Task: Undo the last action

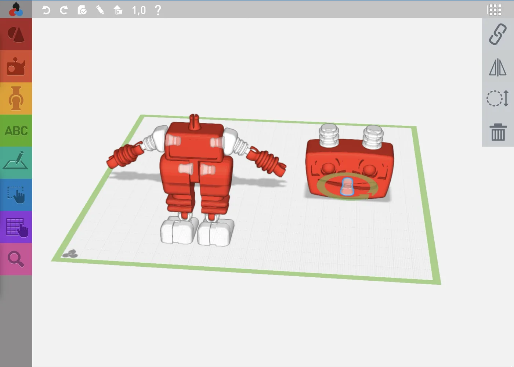Action: [46, 10]
